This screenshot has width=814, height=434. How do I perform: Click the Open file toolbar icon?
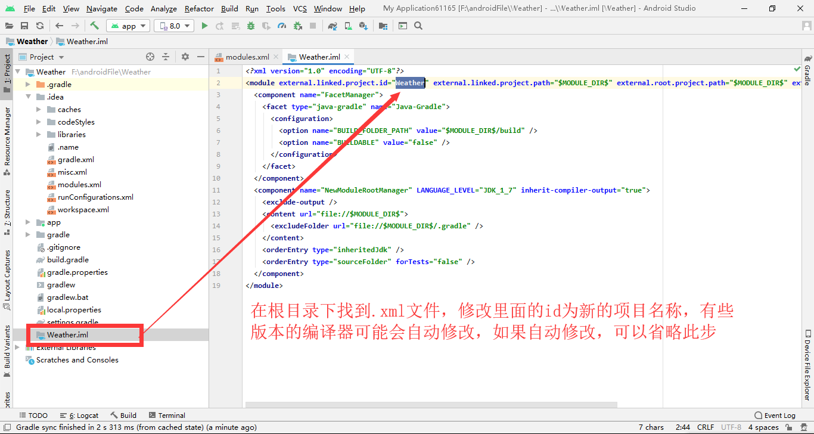tap(10, 26)
